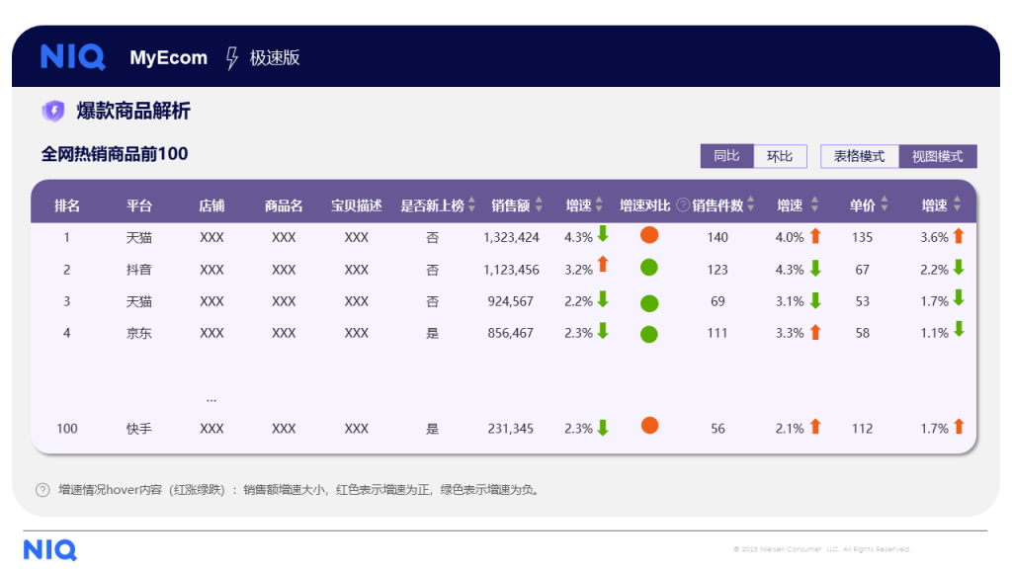Click the 平台 column header
The height and width of the screenshot is (569, 1012).
click(x=138, y=205)
